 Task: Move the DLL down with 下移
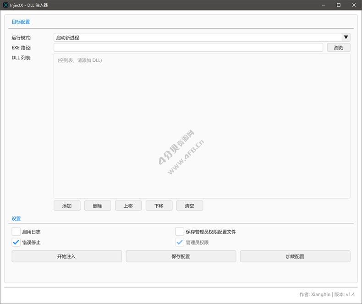[159, 206]
